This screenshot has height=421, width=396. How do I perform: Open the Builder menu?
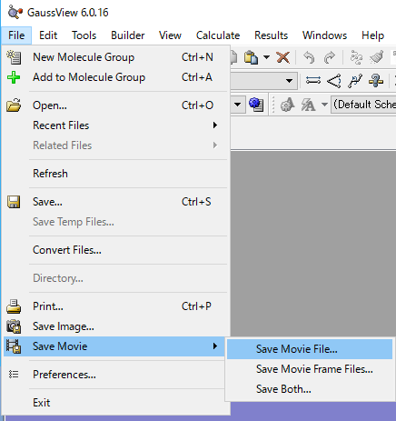pos(127,35)
